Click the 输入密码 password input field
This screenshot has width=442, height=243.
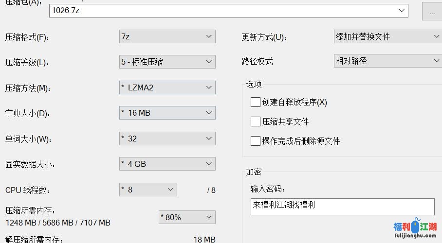[x=342, y=206]
